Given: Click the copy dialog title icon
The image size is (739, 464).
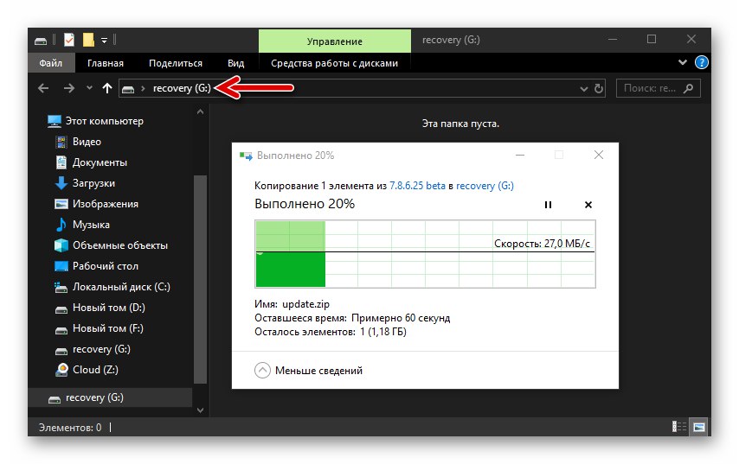Looking at the screenshot, I should pyautogui.click(x=246, y=156).
